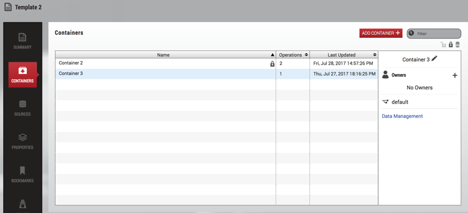Image resolution: width=468 pixels, height=213 pixels.
Task: Click the Template 2 title text
Action: click(x=28, y=7)
